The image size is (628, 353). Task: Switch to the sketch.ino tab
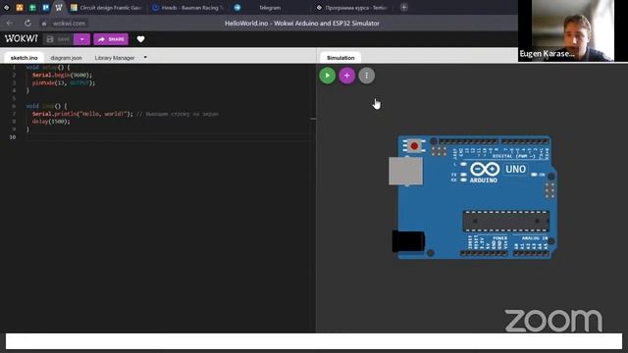(x=24, y=58)
